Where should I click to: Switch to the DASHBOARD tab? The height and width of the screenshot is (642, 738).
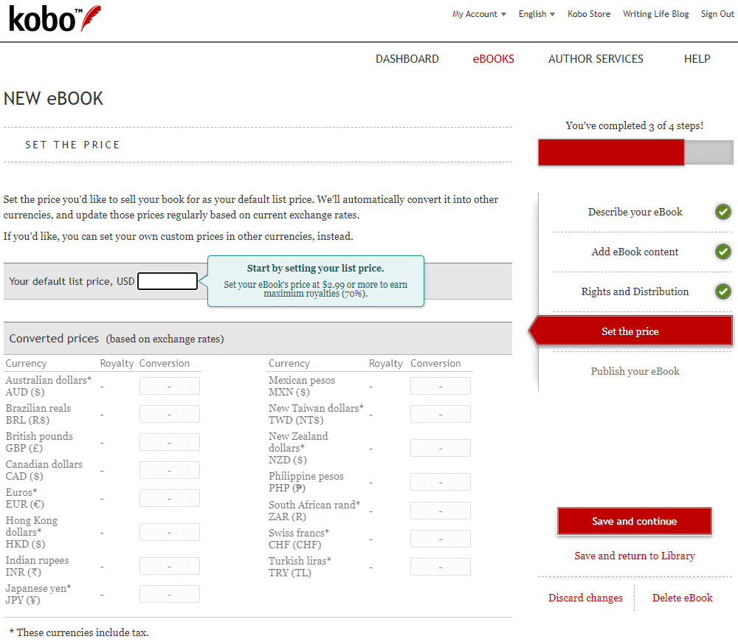click(407, 58)
